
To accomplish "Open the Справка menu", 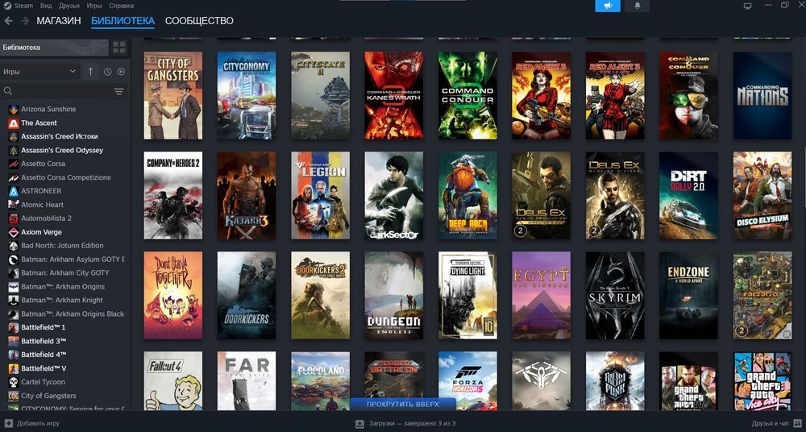I will [x=122, y=6].
